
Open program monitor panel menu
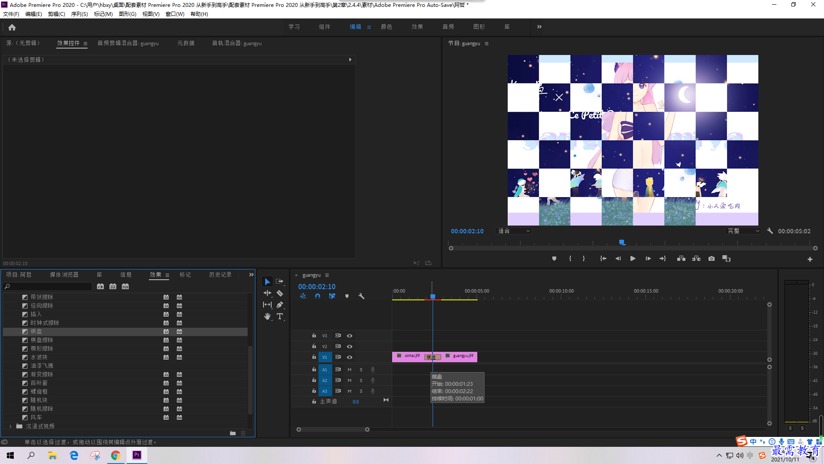487,43
